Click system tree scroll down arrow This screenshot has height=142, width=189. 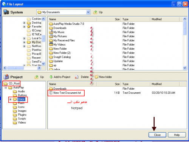click(x=43, y=64)
